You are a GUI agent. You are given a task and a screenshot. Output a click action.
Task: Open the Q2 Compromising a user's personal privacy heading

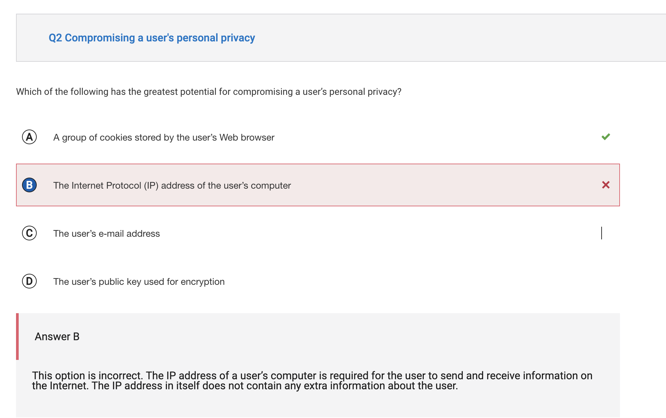152,38
